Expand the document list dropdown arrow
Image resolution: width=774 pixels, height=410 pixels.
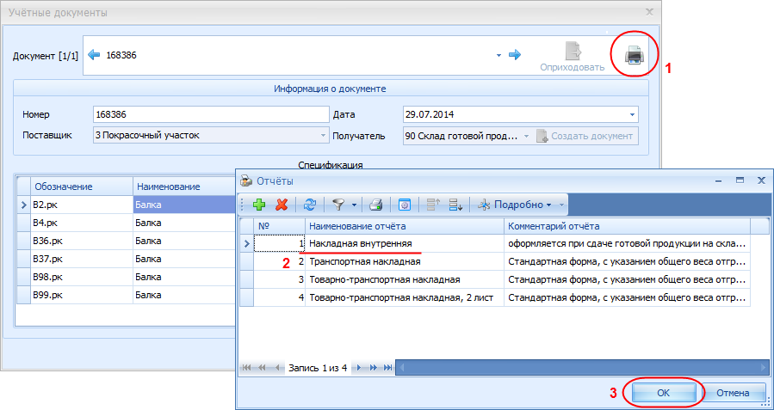pyautogui.click(x=499, y=56)
